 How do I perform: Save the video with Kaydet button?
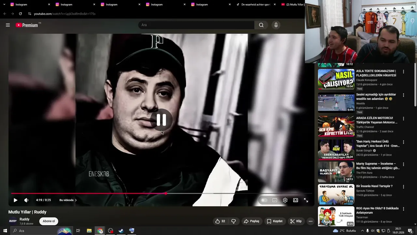pyautogui.click(x=275, y=221)
